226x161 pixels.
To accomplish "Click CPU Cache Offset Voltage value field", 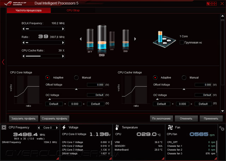I will 203,85.
